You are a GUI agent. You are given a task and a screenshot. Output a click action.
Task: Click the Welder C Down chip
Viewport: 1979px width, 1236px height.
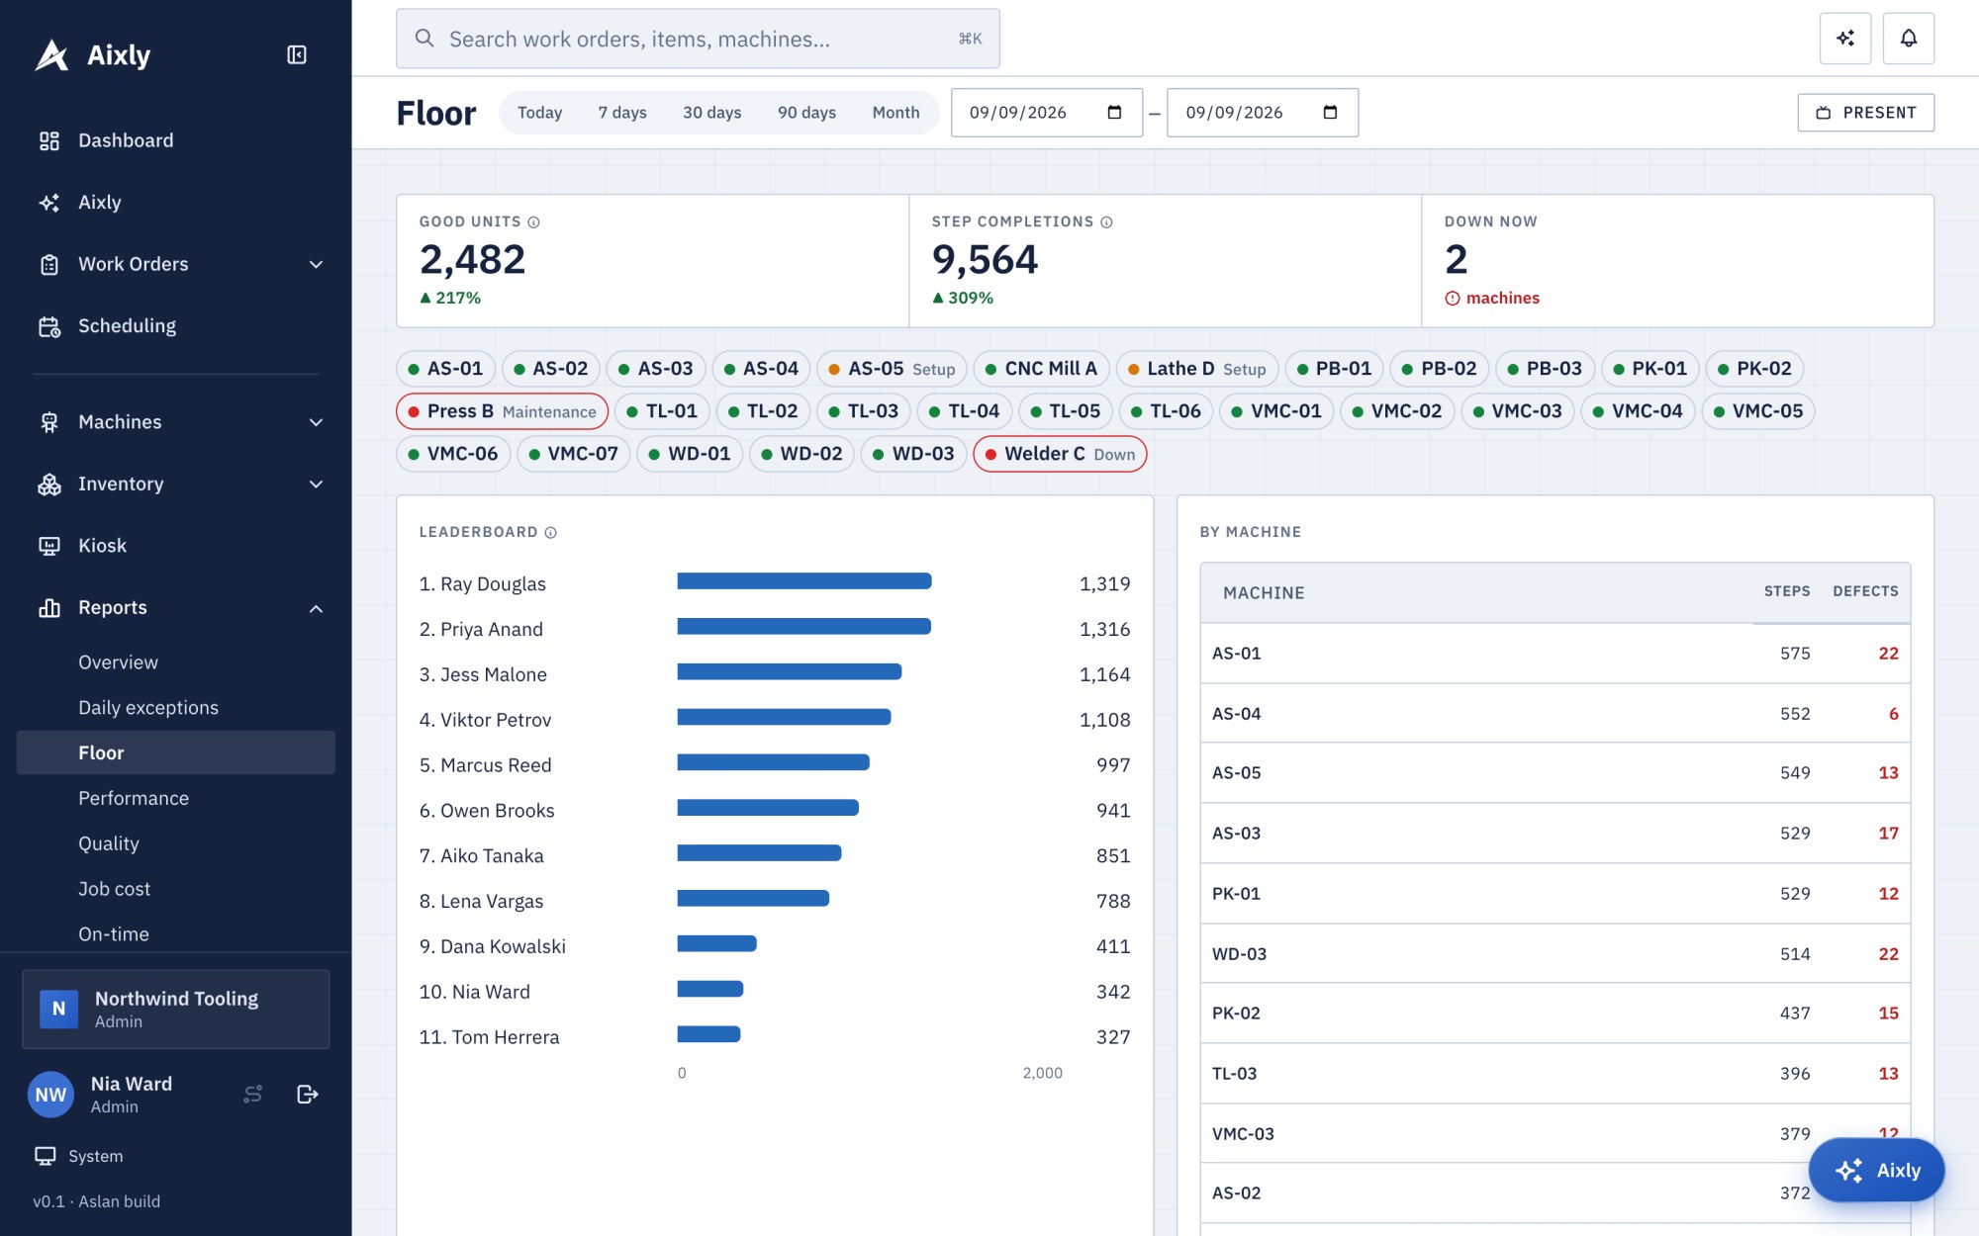click(x=1060, y=454)
